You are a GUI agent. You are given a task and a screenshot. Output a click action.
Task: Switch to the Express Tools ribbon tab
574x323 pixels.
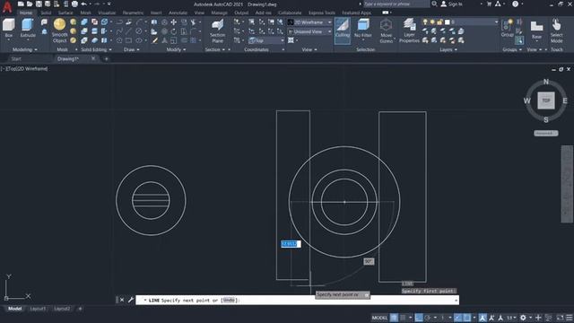coord(321,13)
